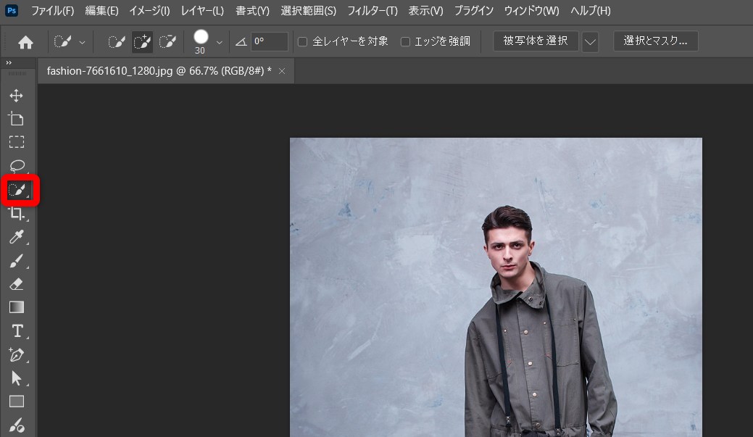Expand the collapsed toolbar double arrows
This screenshot has height=437, width=753.
[x=9, y=63]
